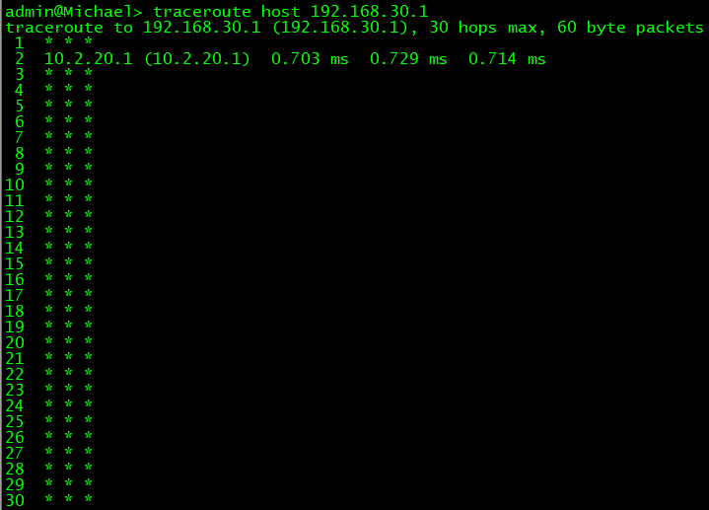Click the 0.729 ms latency value

click(x=408, y=58)
